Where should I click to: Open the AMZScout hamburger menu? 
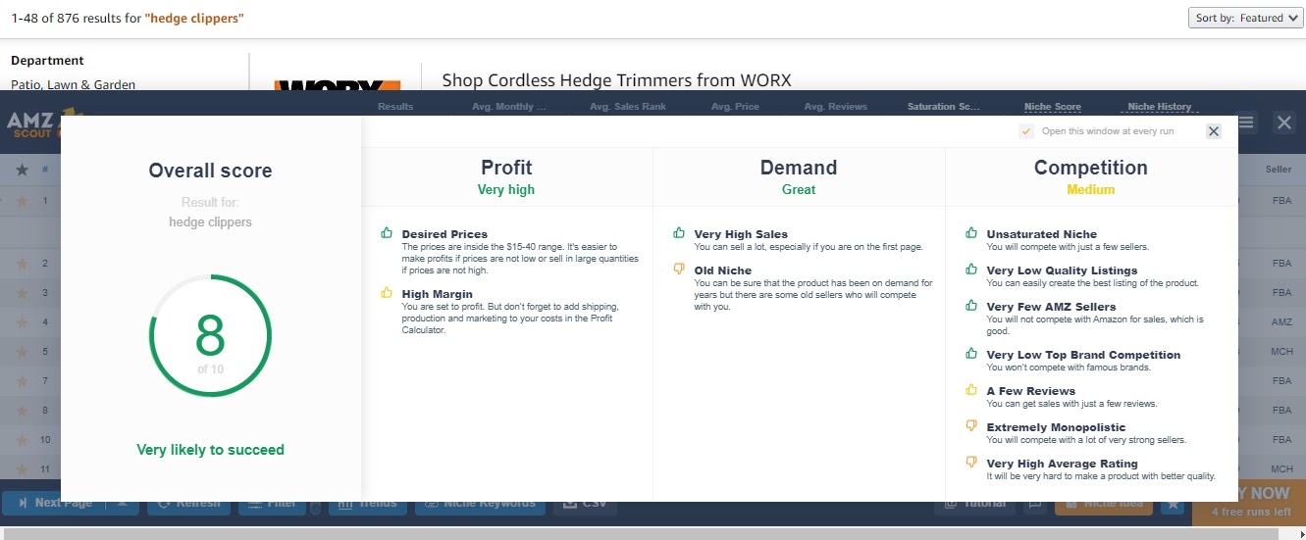[1246, 123]
